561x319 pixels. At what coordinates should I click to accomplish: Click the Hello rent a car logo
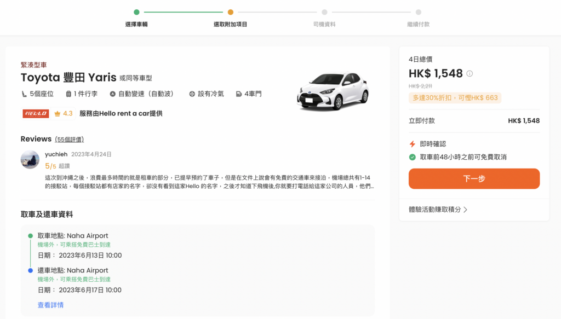click(x=36, y=114)
